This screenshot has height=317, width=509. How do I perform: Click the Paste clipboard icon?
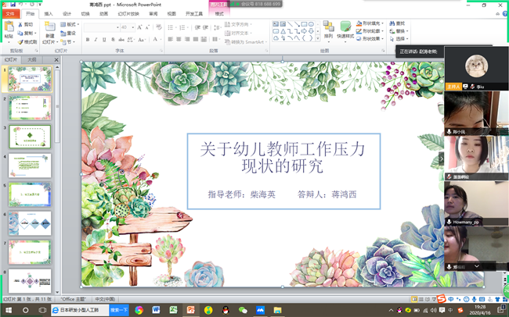coord(9,27)
